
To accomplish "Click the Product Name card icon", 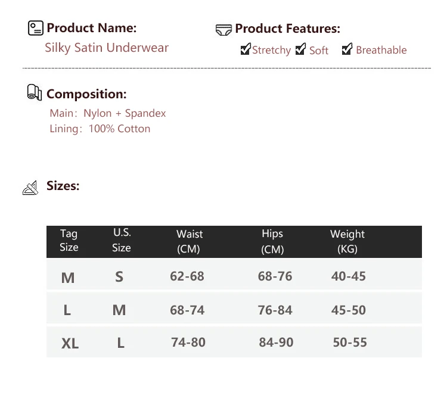I will 36,28.
